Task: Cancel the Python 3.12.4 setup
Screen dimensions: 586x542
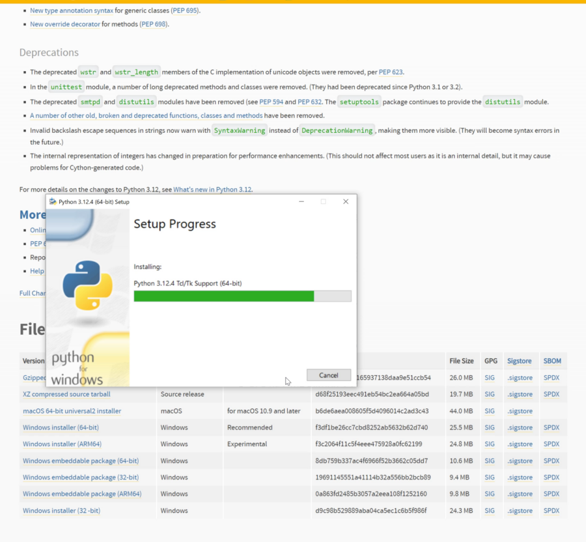Action: 329,375
